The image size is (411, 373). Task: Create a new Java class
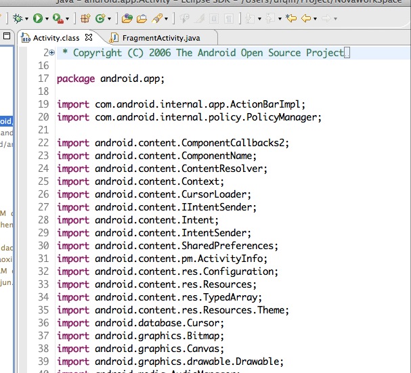[x=100, y=18]
